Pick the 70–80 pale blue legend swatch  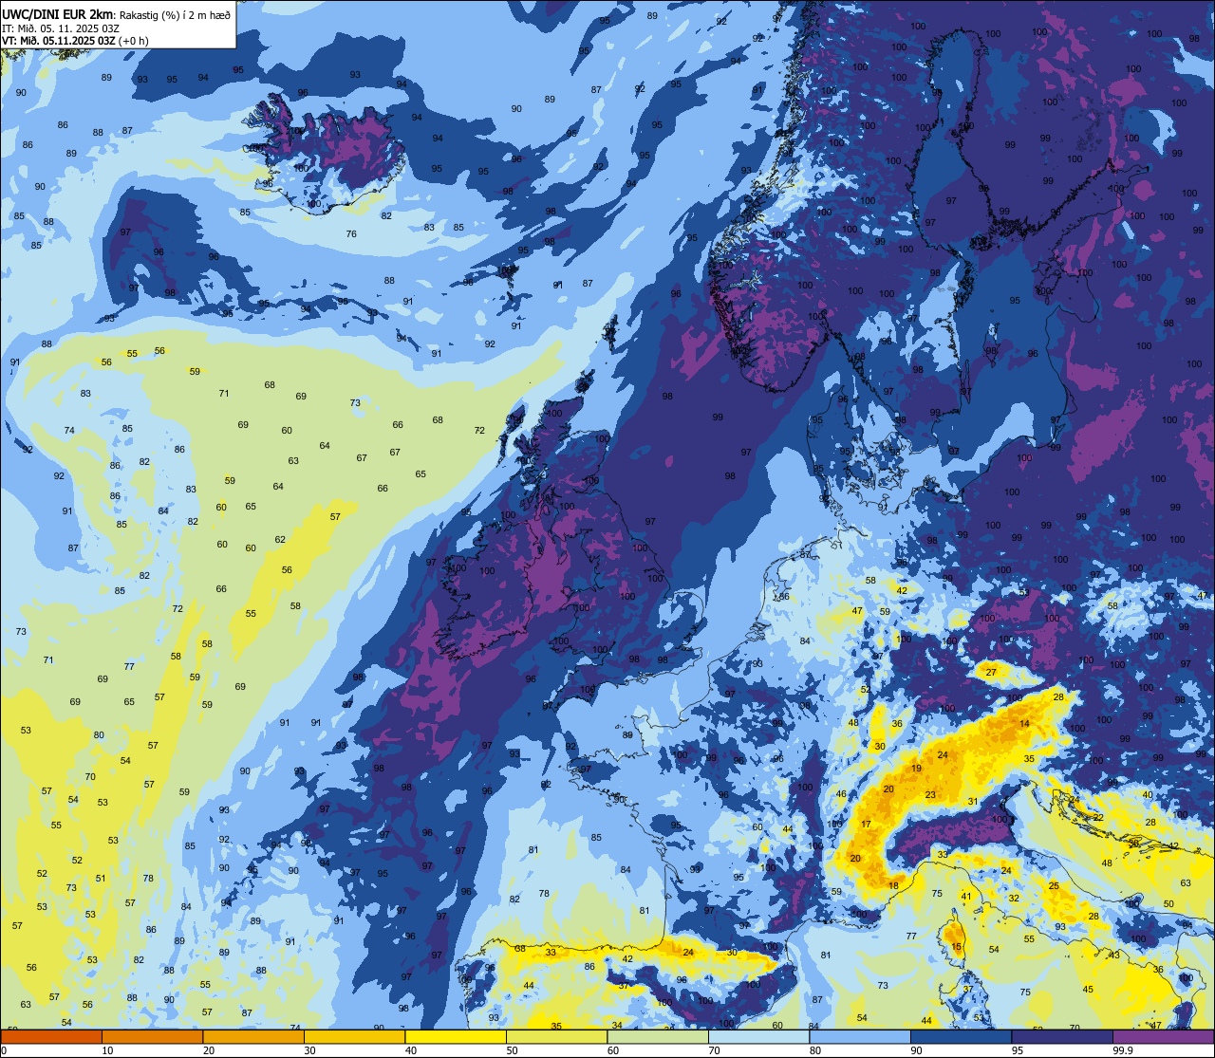pyautogui.click(x=759, y=1036)
